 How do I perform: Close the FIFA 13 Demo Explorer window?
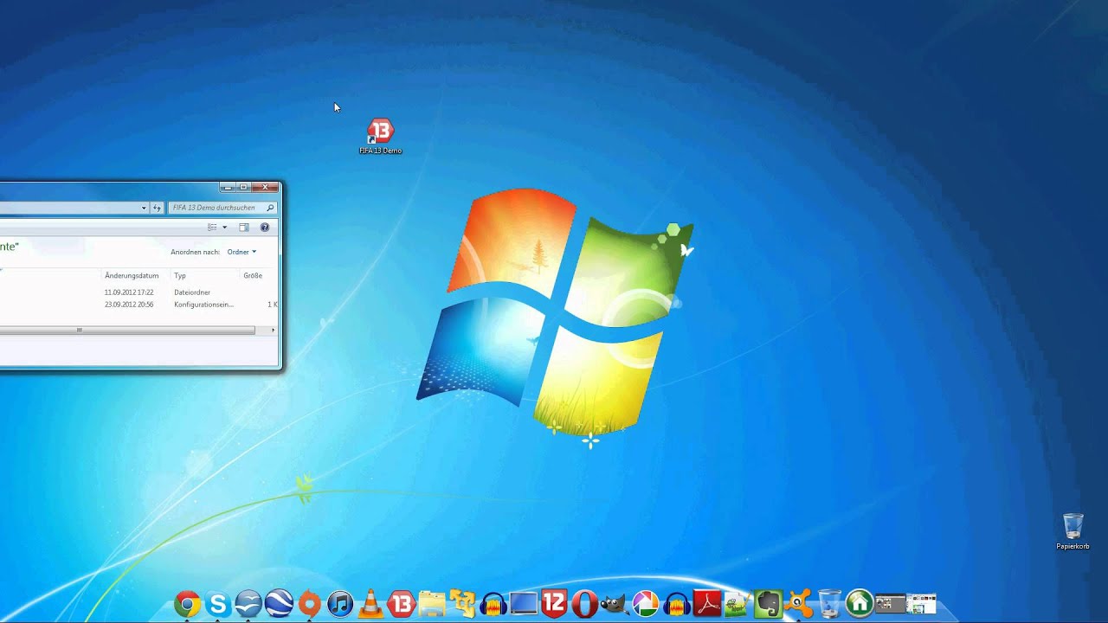(265, 187)
